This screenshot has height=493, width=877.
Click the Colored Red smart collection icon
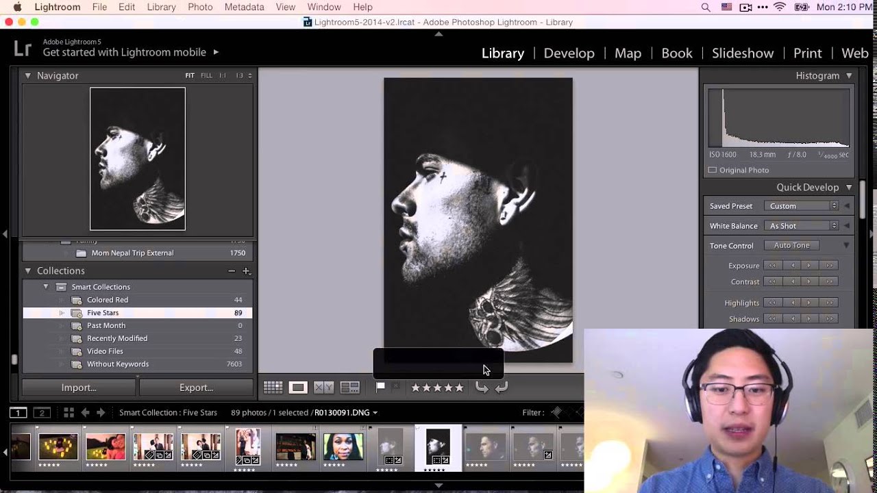coord(77,300)
